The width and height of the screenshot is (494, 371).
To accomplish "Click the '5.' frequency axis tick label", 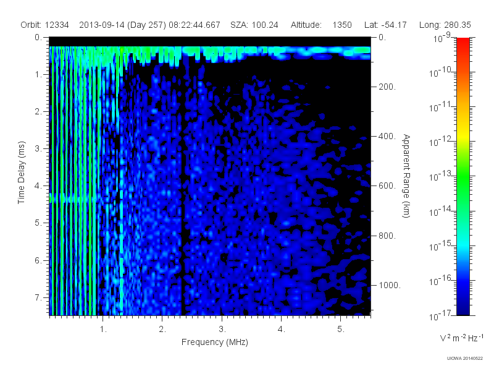I will pos(341,330).
